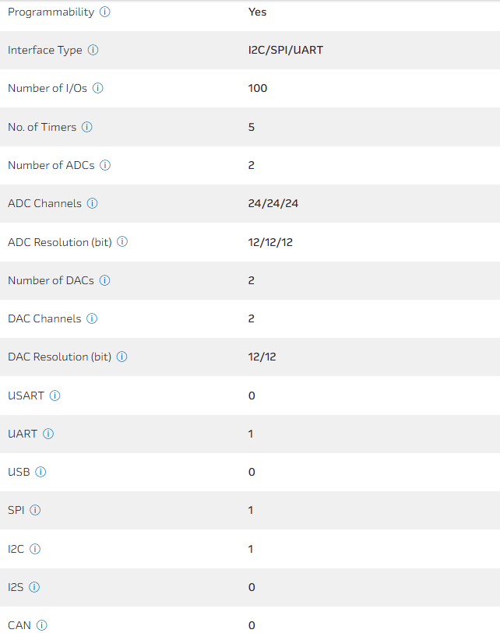Show info icon next to UART

[48, 434]
